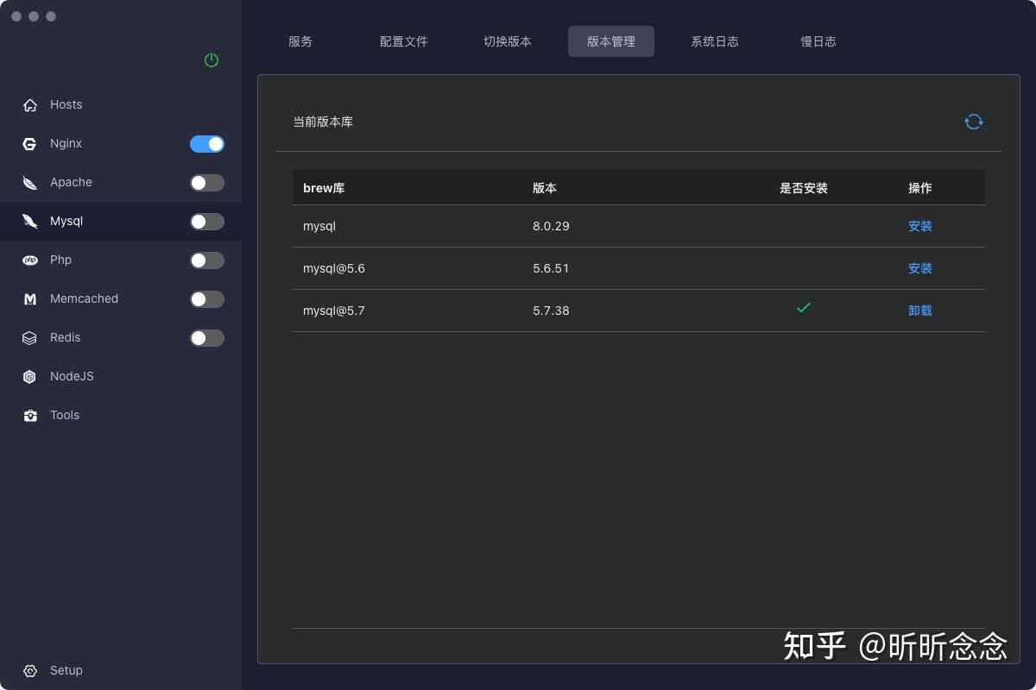Click 卸载 to uninstall mysql@5.7
This screenshot has height=690, width=1036.
(x=920, y=310)
